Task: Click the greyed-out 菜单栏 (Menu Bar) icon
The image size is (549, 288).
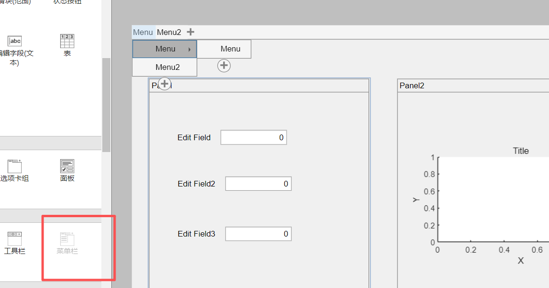Action: pyautogui.click(x=67, y=239)
